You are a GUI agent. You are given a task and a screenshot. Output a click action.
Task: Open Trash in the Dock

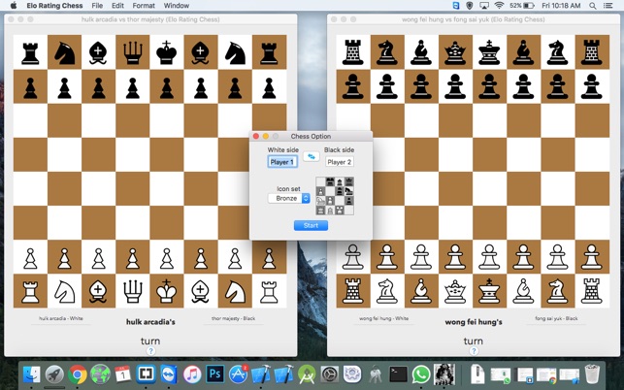click(x=593, y=374)
